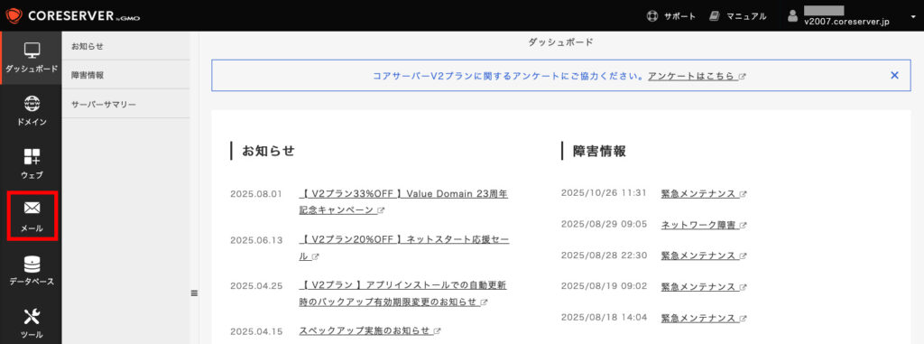The height and width of the screenshot is (344, 924).
Task: Open 緊急メンテナンス dated 2025/08/18 14:04
Action: [698, 318]
